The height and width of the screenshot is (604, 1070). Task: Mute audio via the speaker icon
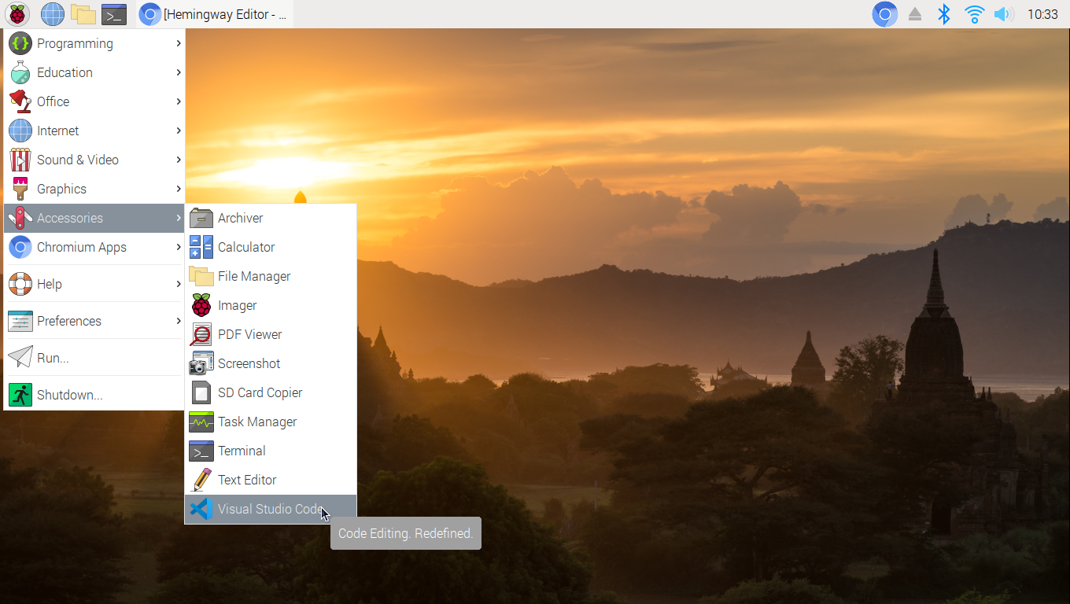point(1004,13)
